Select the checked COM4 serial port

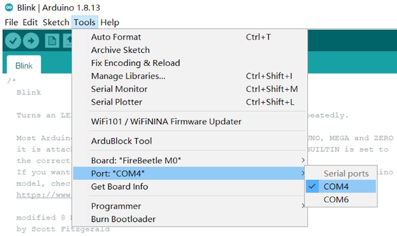coord(336,186)
